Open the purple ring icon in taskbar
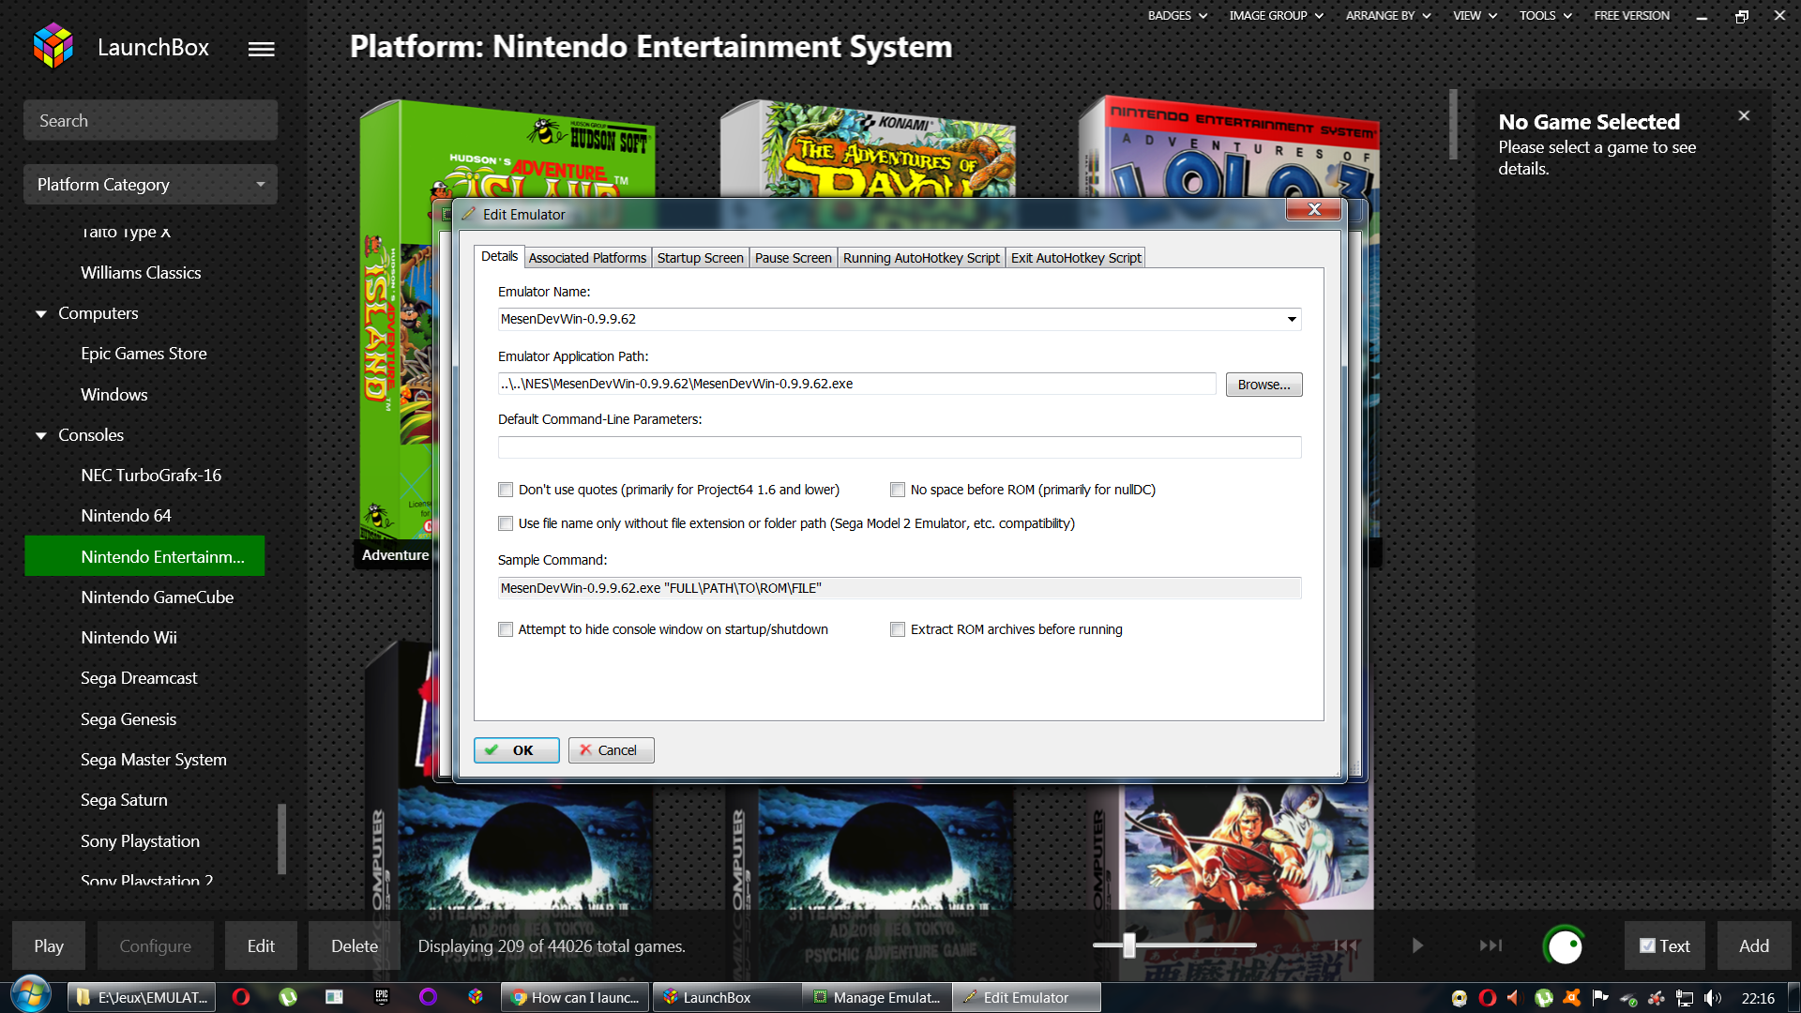Screen dimensions: 1801x1013 tap(429, 997)
